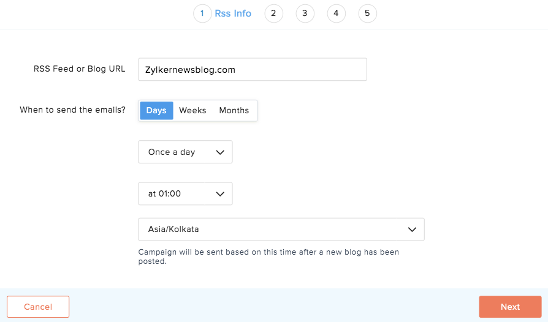Switch frequency to Weeks
548x322 pixels.
pos(192,111)
